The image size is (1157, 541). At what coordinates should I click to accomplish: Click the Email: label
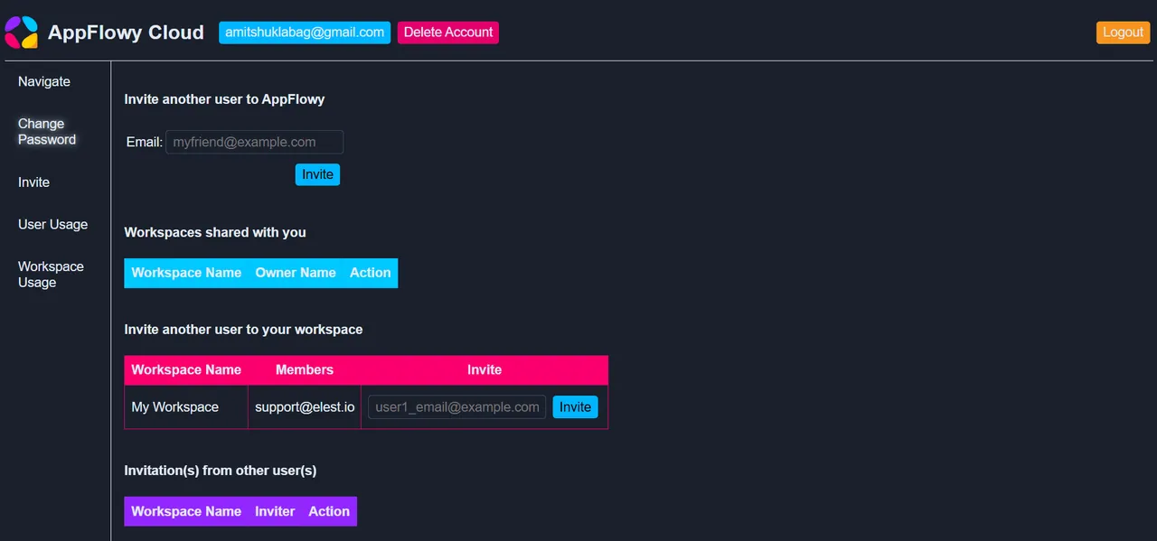point(145,142)
